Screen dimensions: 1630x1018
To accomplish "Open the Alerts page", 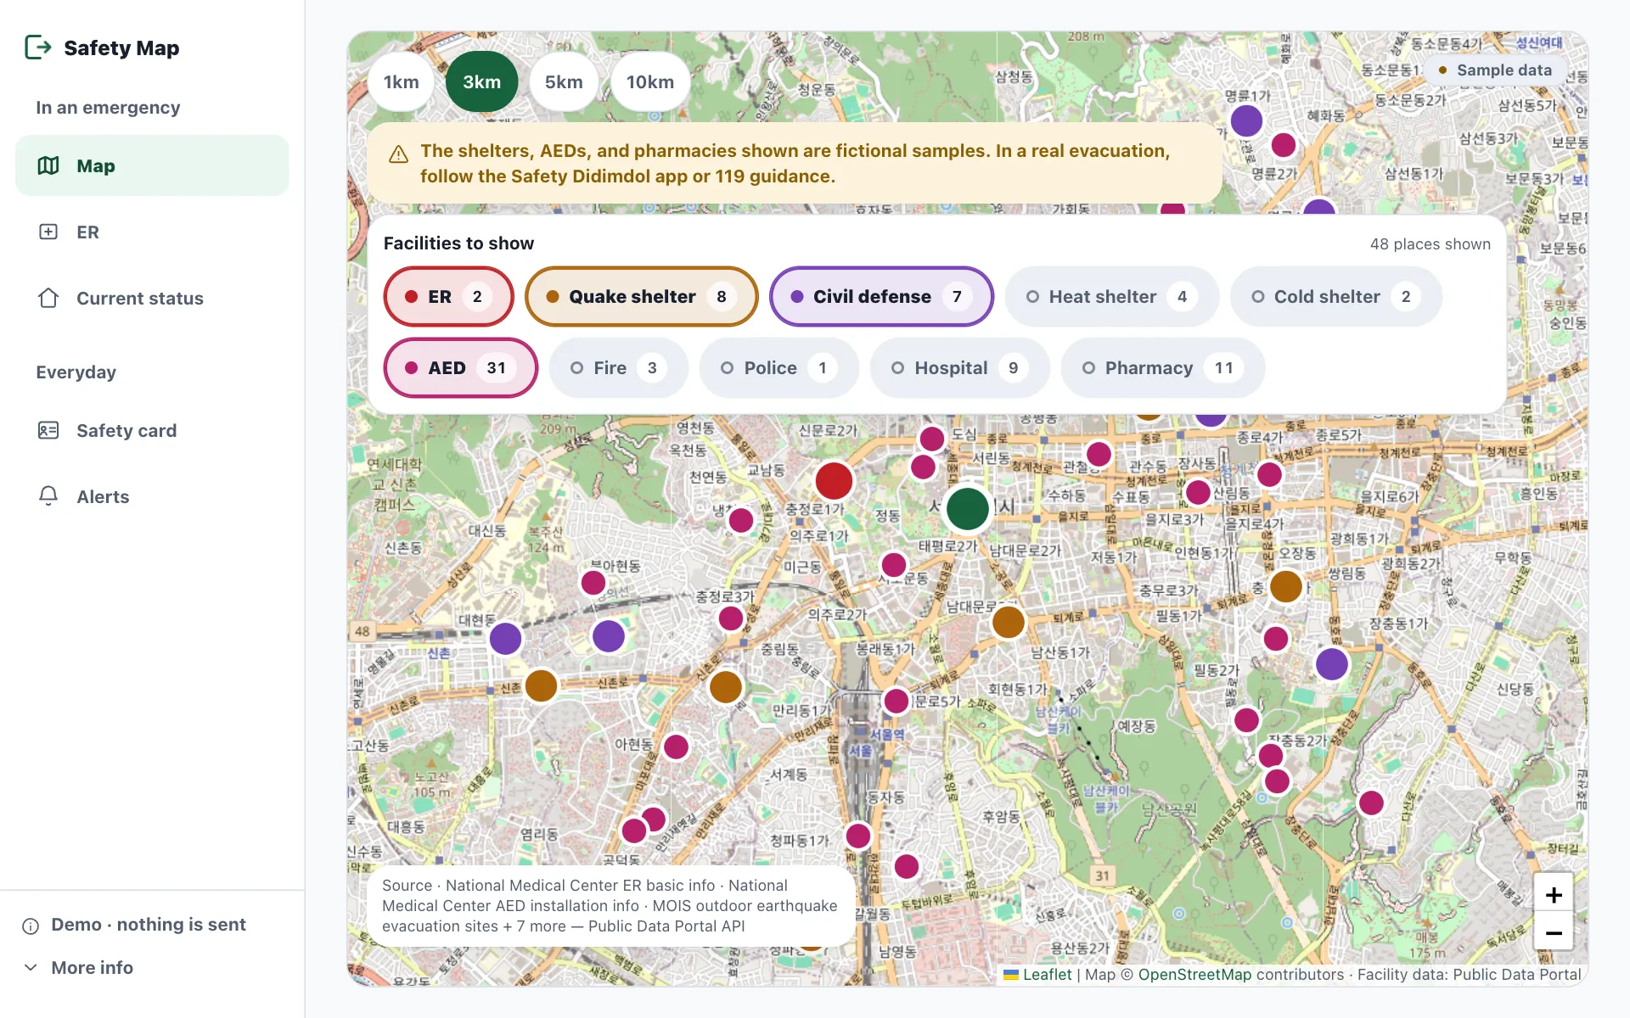I will 152,496.
